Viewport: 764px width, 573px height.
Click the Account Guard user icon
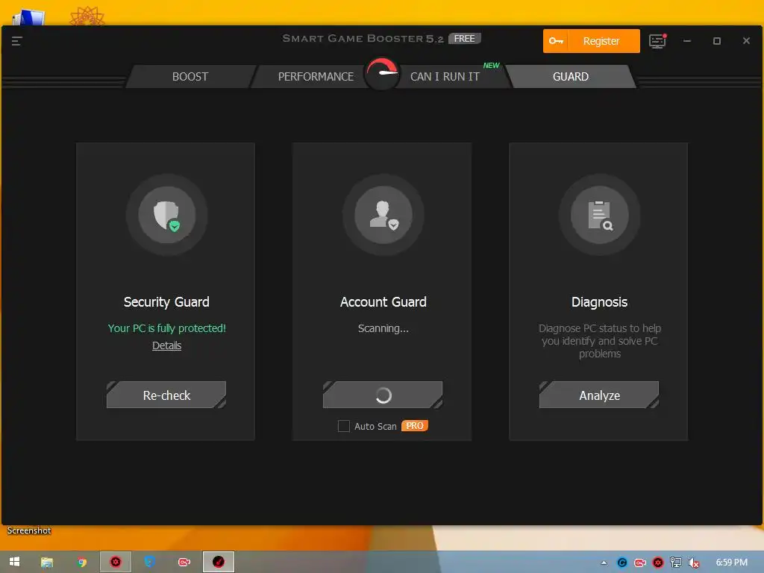point(383,215)
